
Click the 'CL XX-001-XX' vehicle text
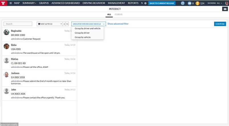[x=19, y=63]
